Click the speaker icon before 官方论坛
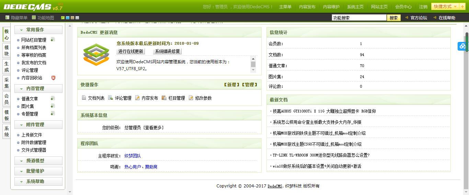Viewport: 469px width, 195px height. tap(407, 18)
